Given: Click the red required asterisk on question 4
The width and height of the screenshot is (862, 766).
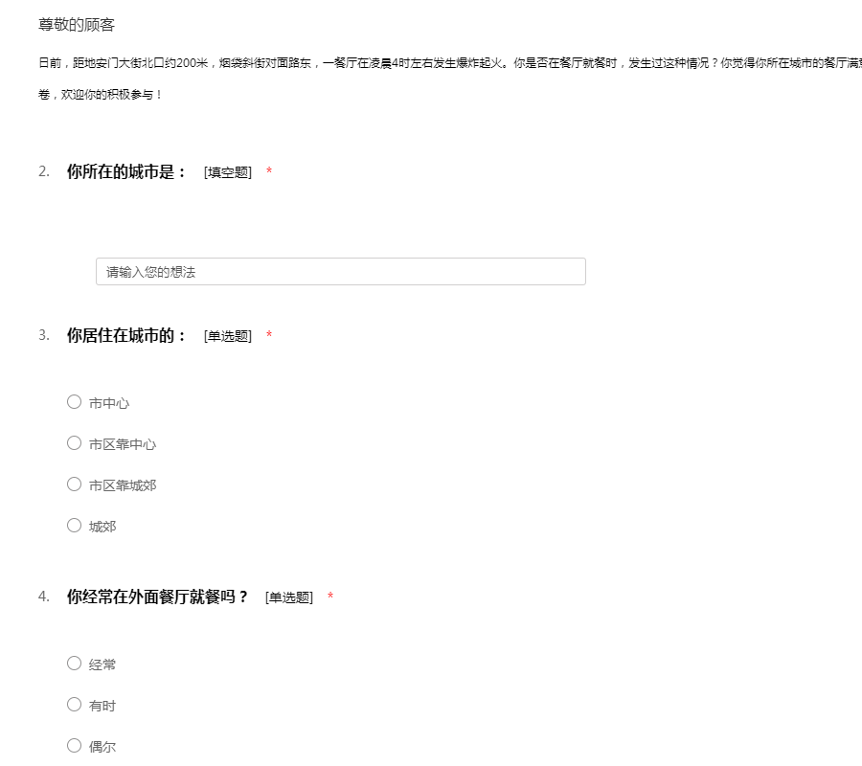Looking at the screenshot, I should point(330,597).
